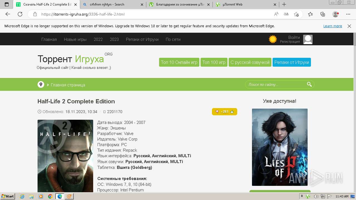Viewport: 356px width, 200px height.
Task: Open a new tab with plus button
Action: 284,4
